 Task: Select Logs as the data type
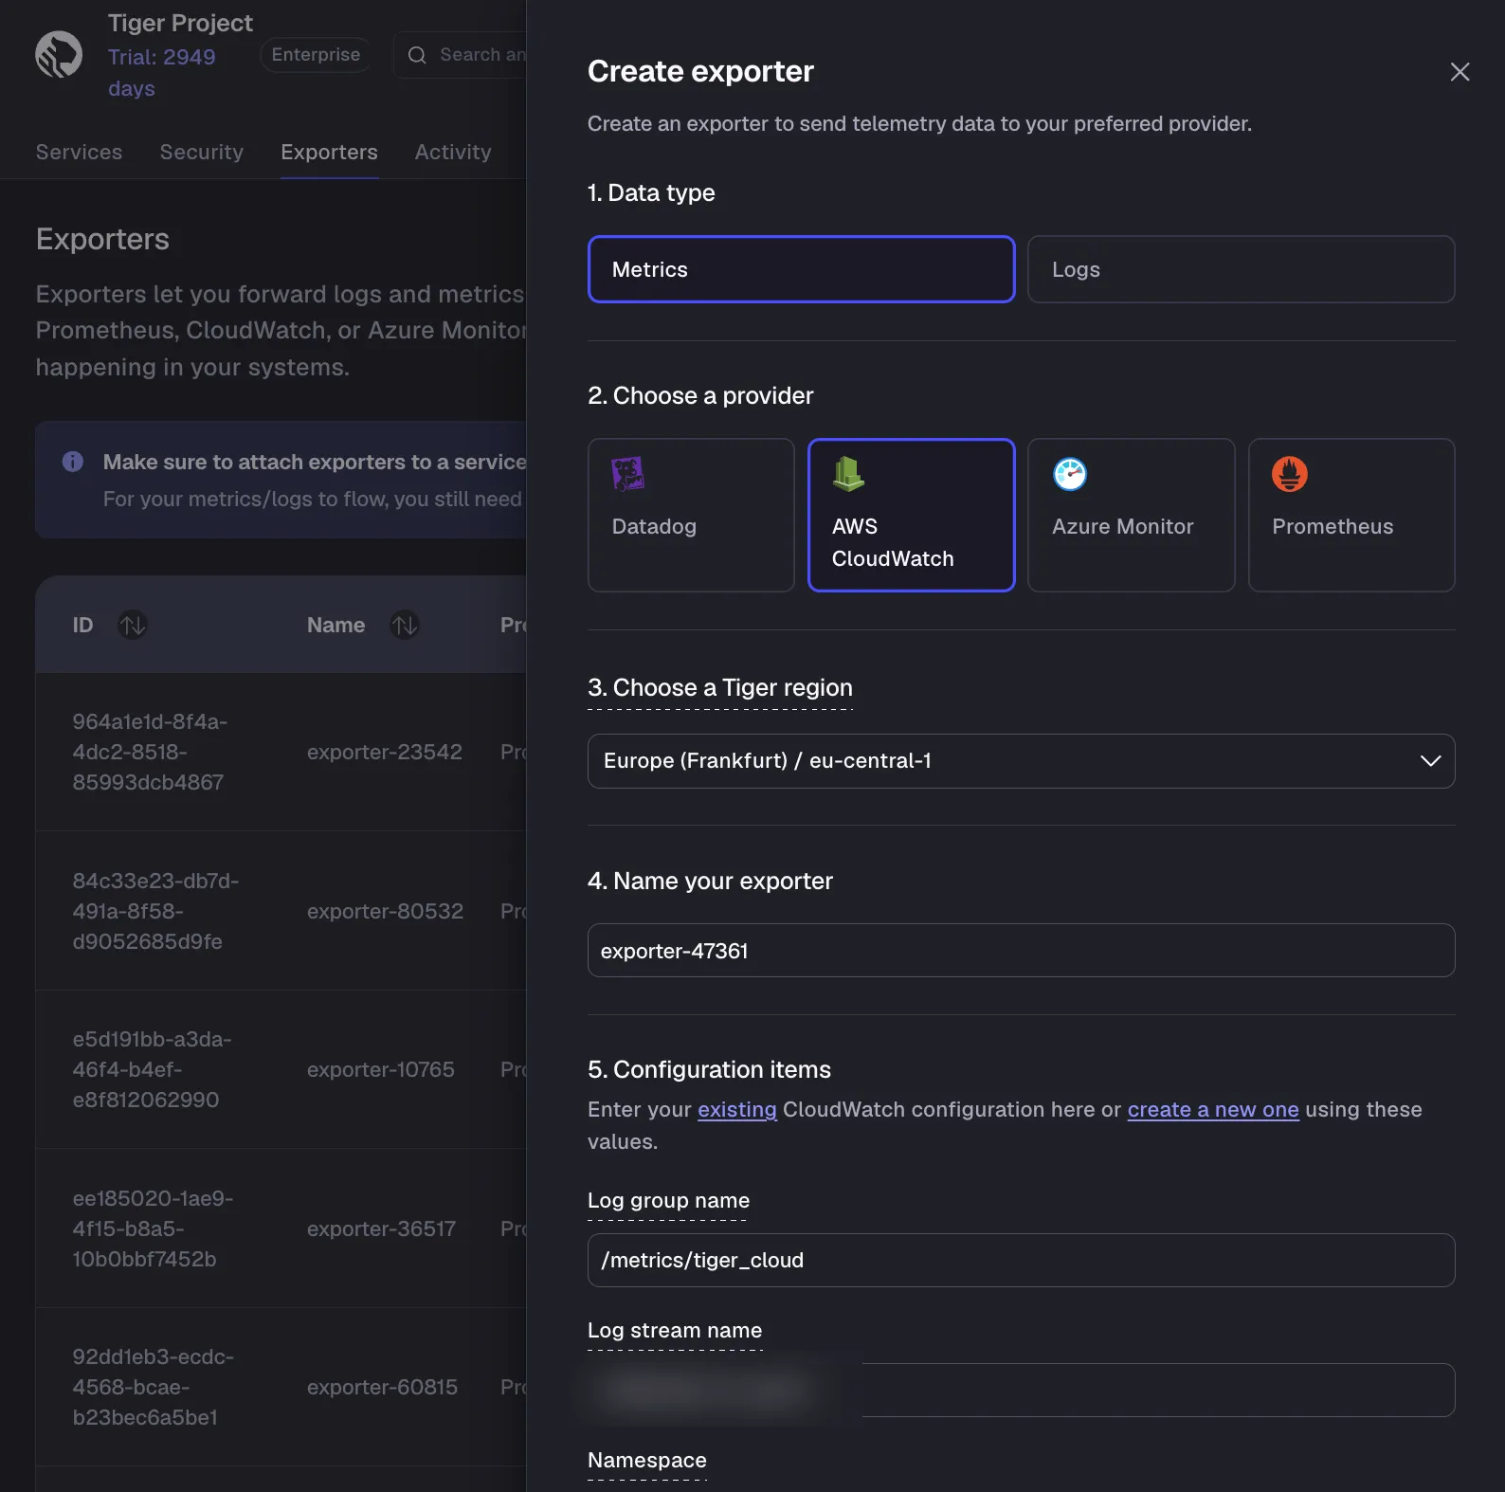1241,269
